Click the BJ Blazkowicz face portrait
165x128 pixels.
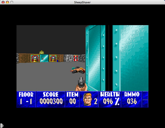pos(87,99)
